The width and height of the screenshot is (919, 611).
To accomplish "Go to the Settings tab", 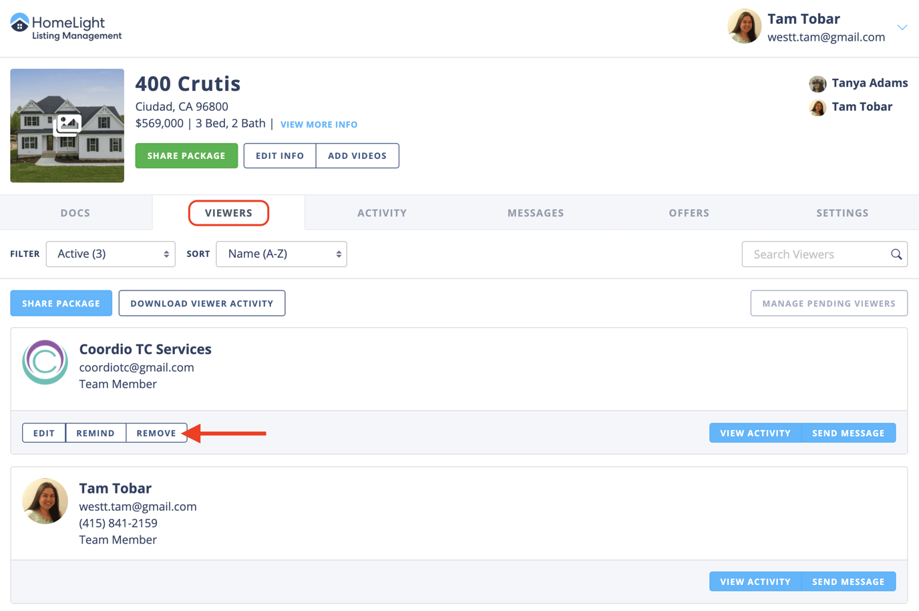I will click(x=842, y=213).
